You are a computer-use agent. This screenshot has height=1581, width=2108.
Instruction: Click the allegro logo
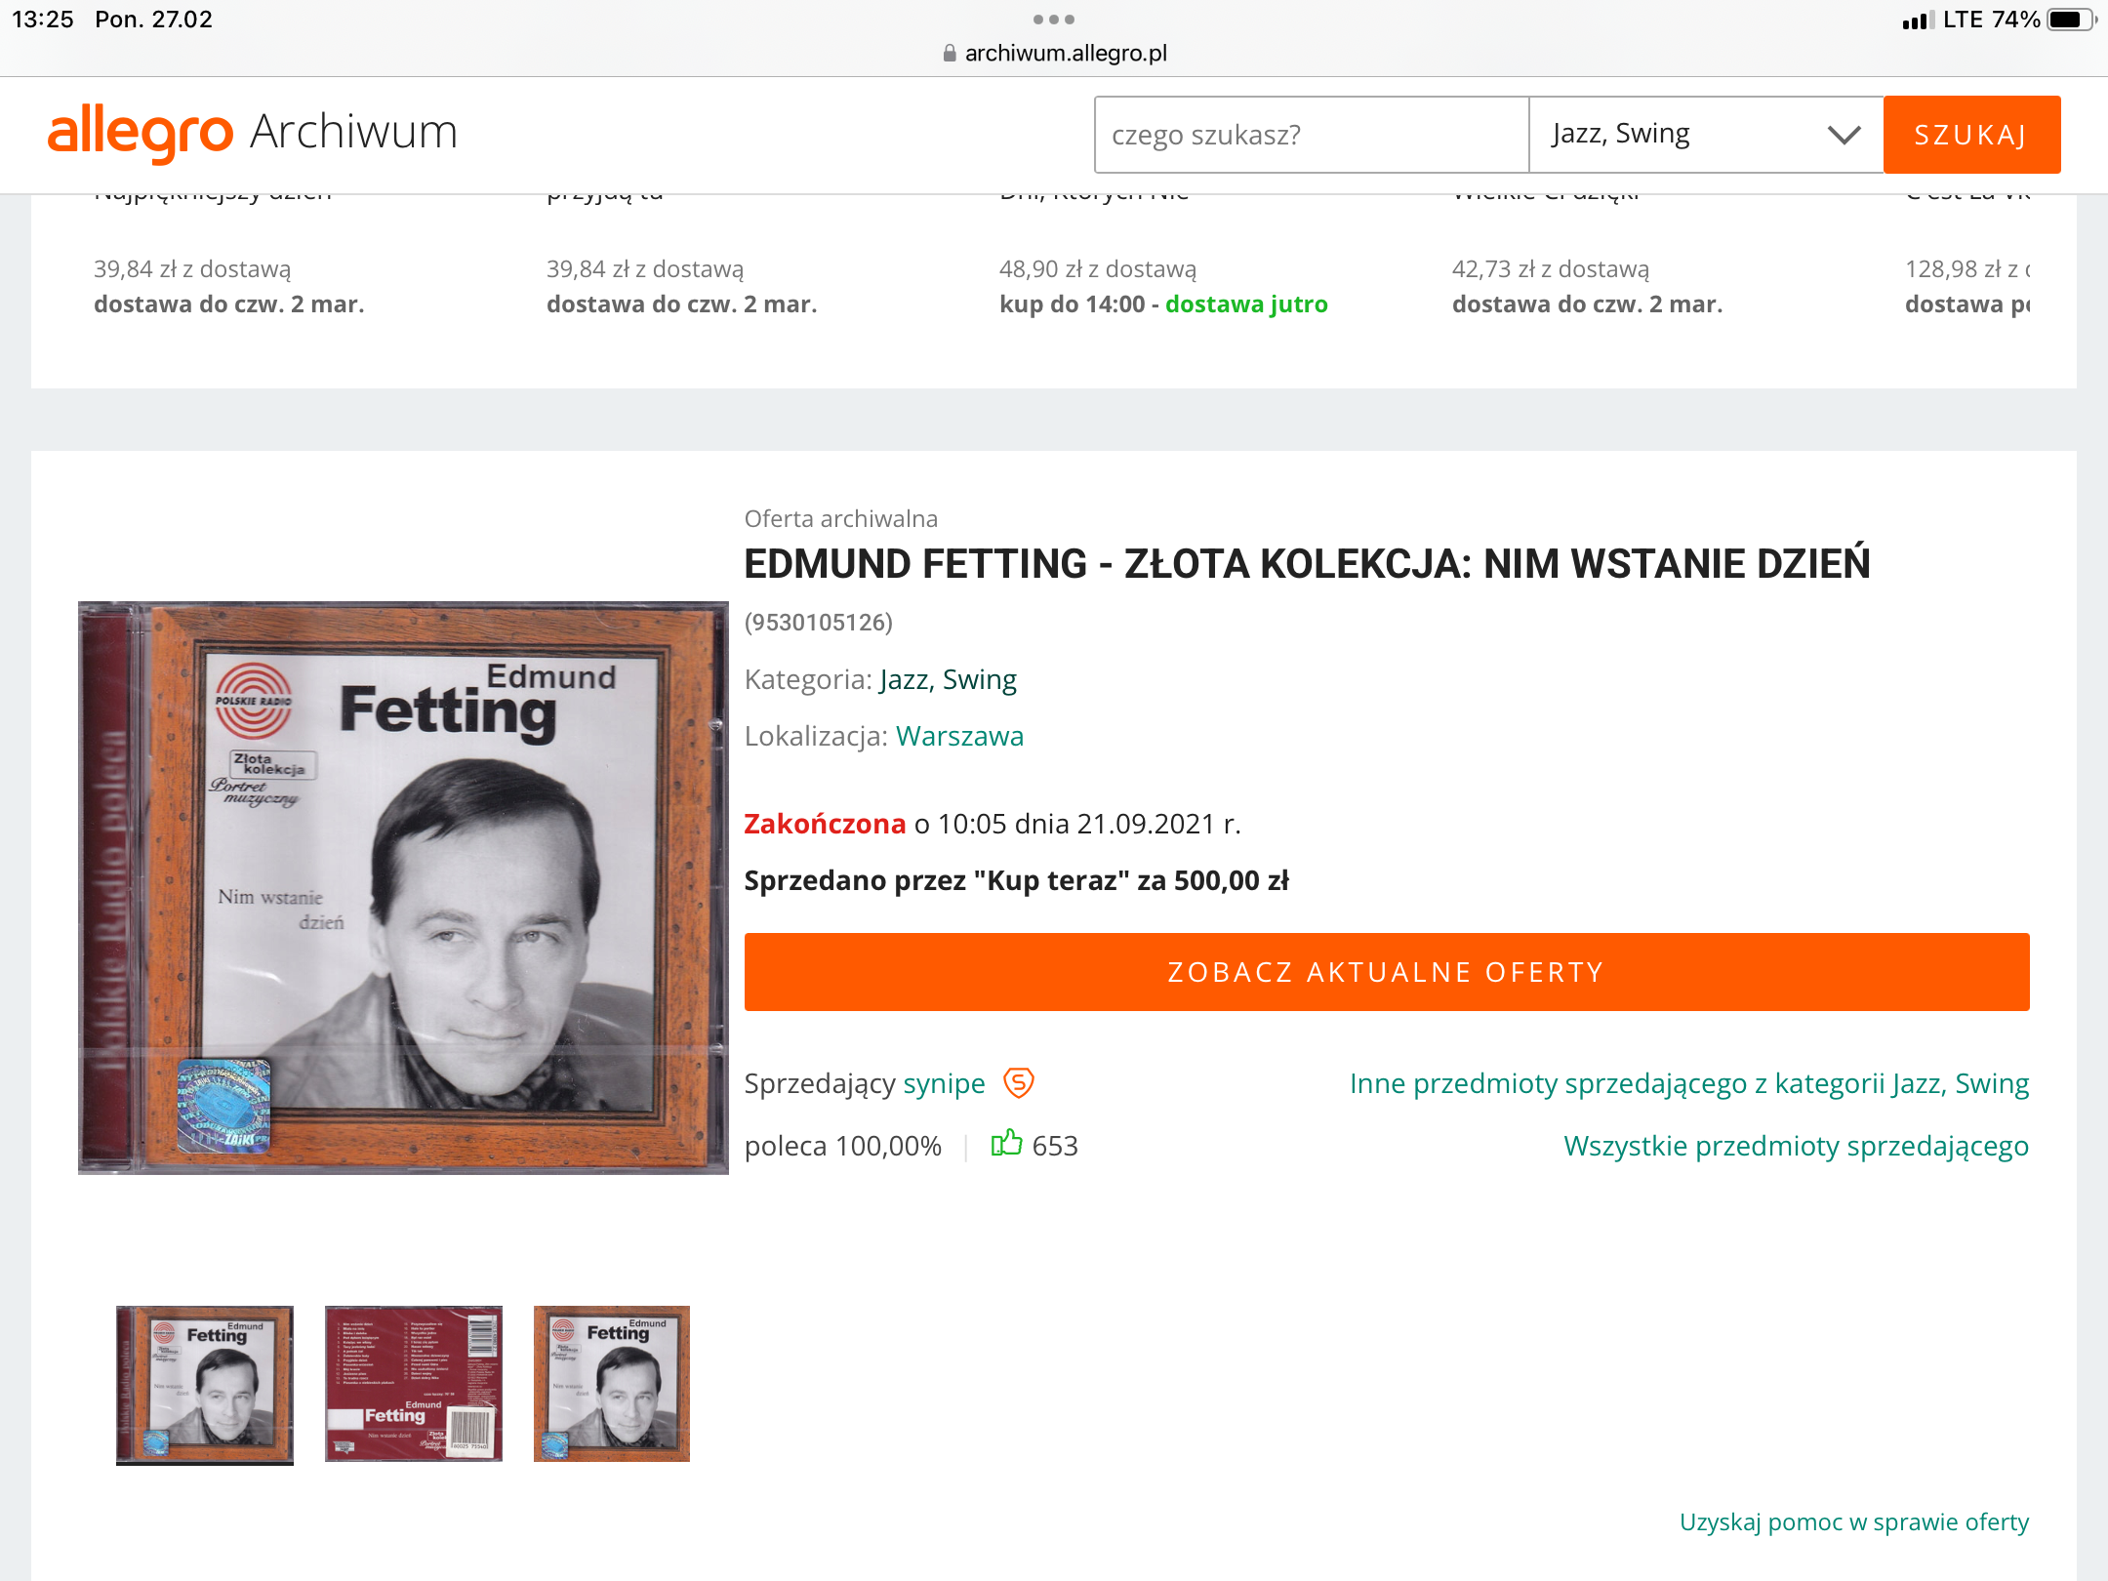(x=141, y=133)
